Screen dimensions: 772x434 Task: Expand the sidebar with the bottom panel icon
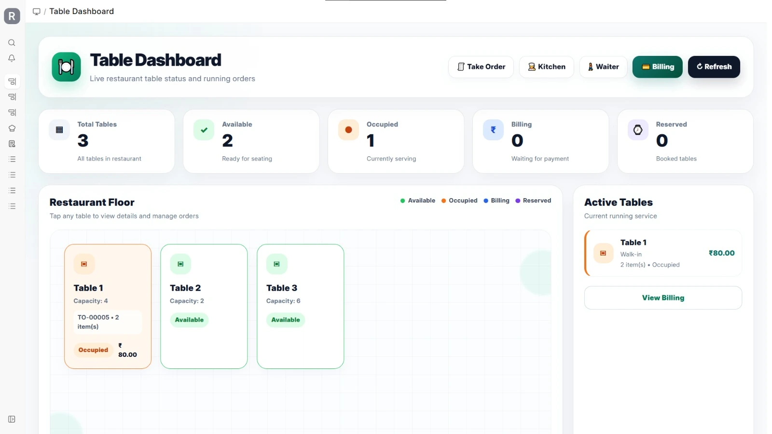tap(12, 419)
